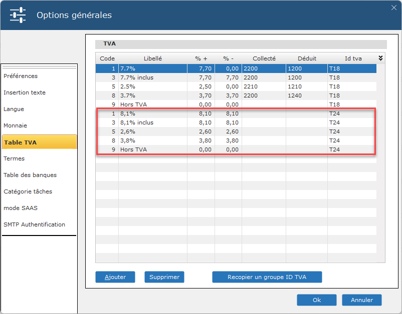Open the Catégorie tâches page

tap(27, 191)
